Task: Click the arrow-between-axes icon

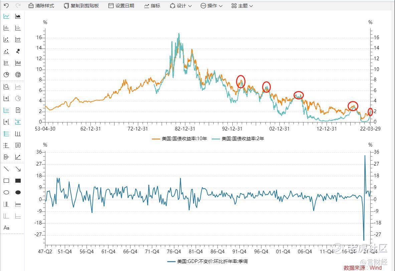Action: click(x=6, y=122)
